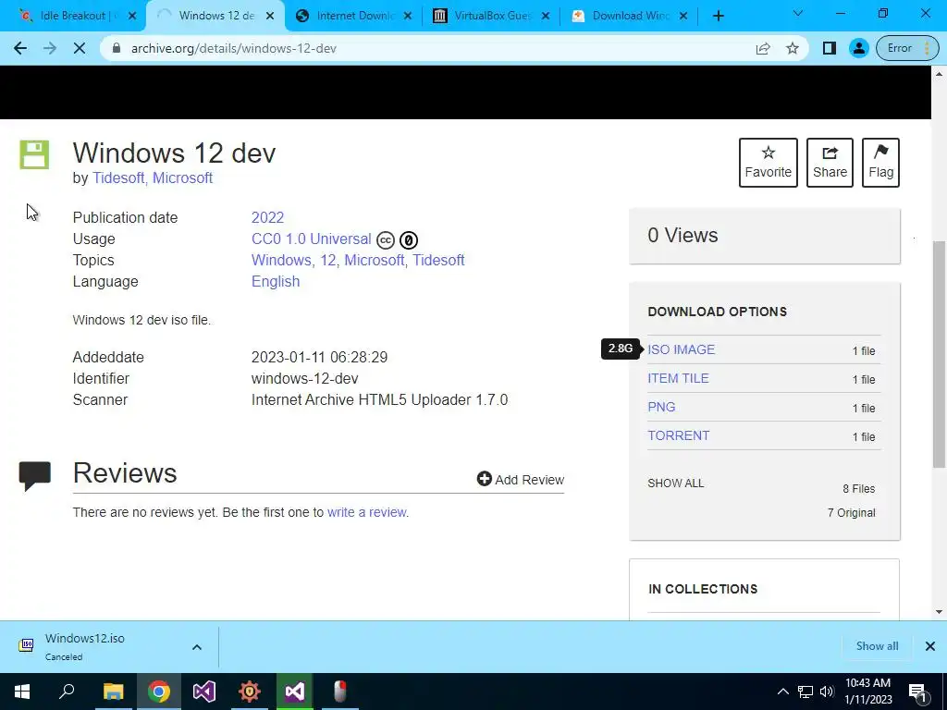
Task: Open the English language link
Action: 276,281
